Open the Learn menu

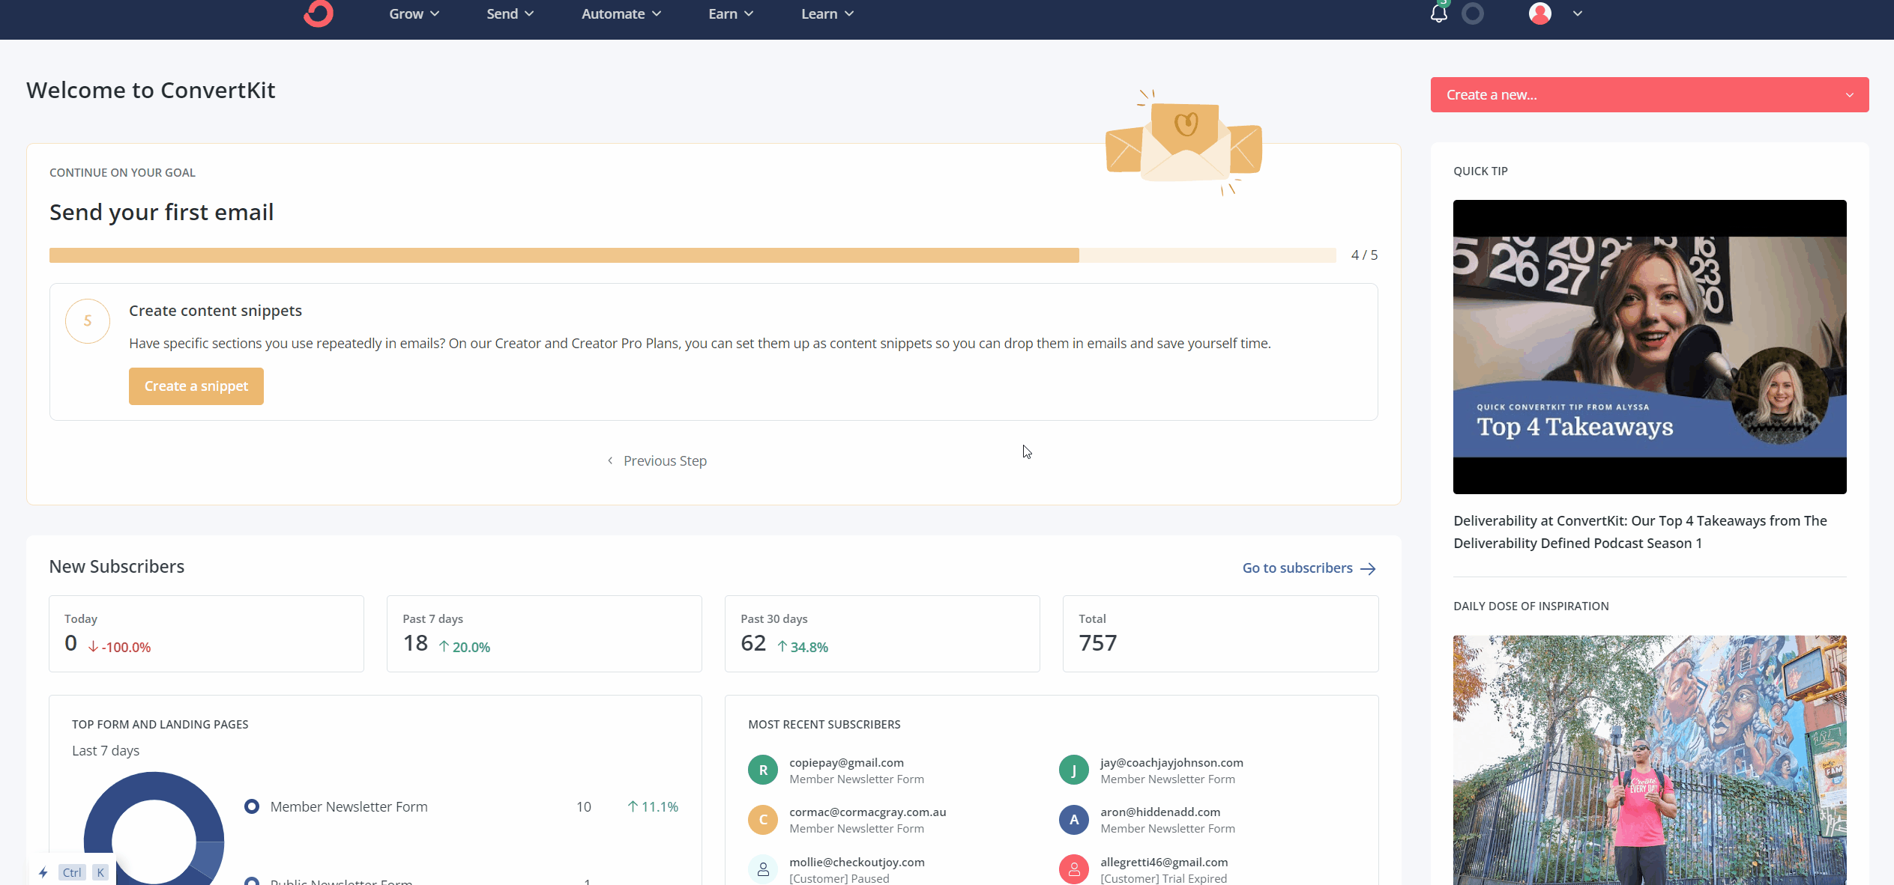point(826,13)
